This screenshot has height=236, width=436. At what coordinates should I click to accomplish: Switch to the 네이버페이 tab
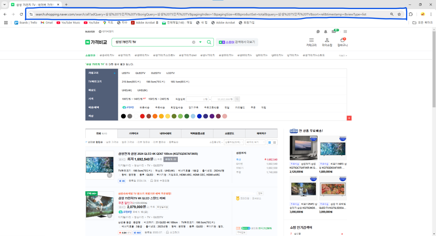point(166,134)
